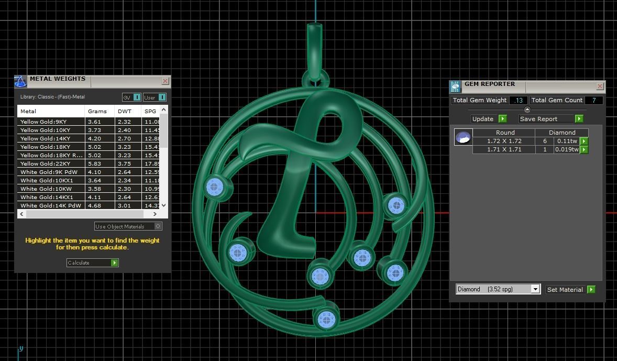Click the metal table horizontal scrollbar thumb
617x361 pixels.
pos(85,214)
